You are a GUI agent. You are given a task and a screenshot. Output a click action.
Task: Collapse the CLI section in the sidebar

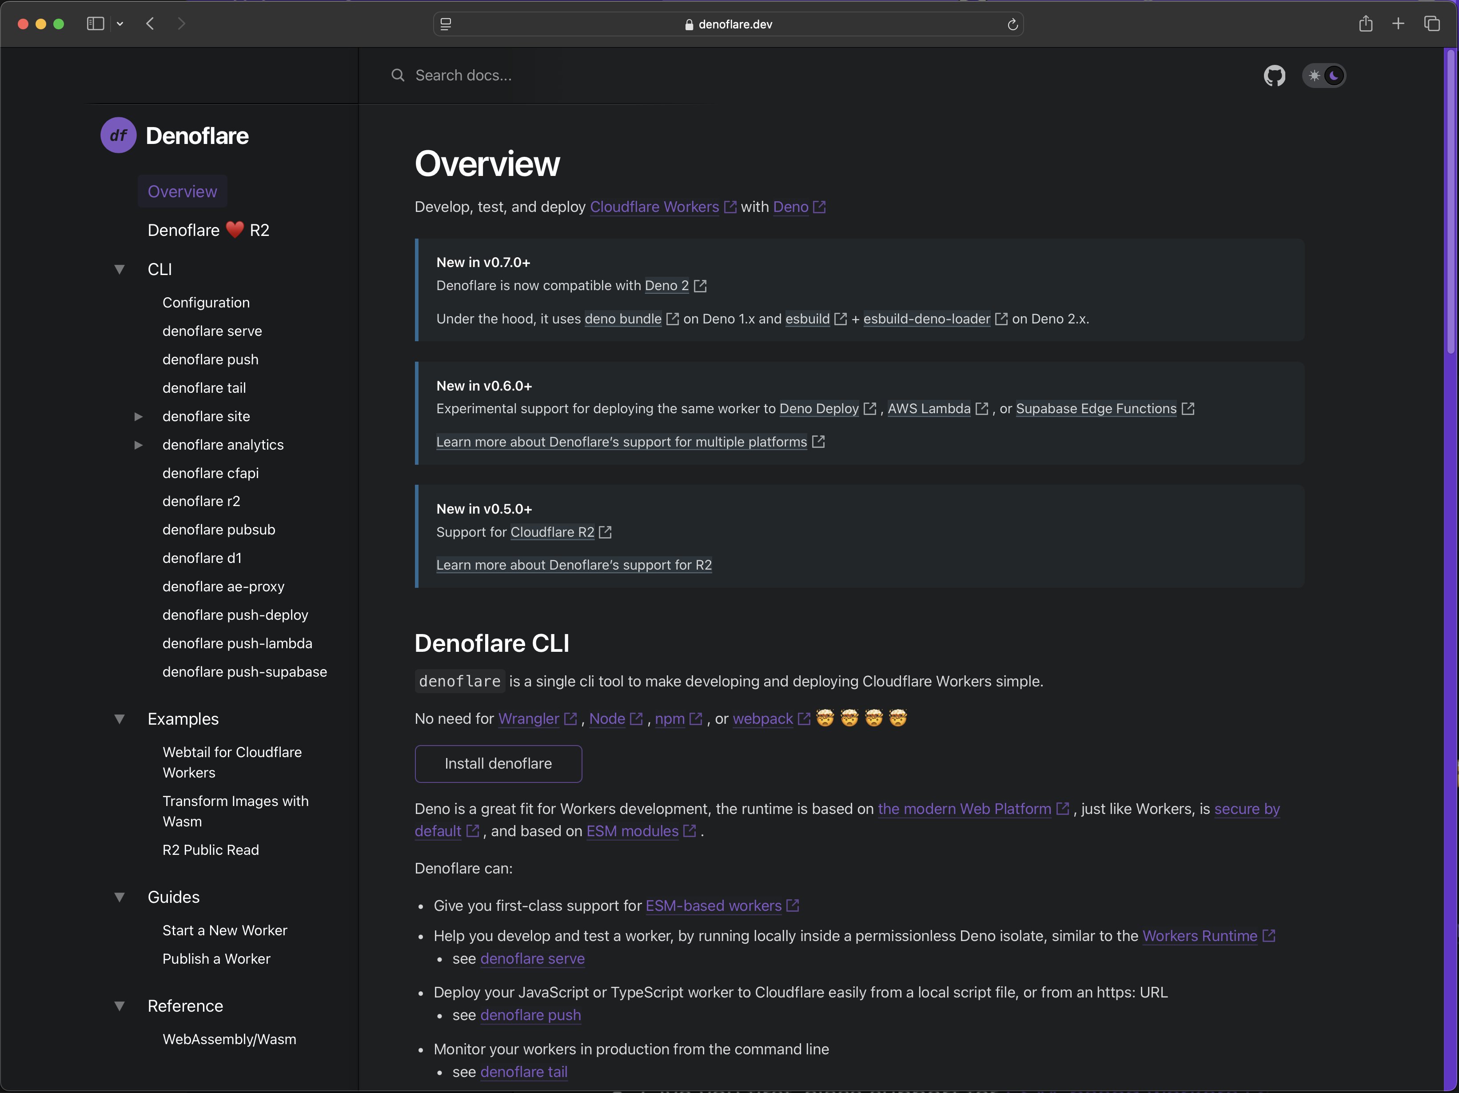point(120,269)
